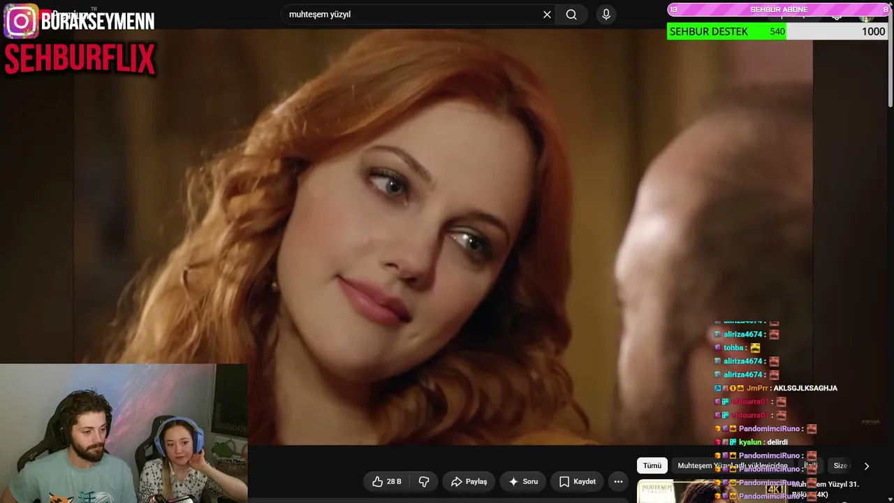Open the three-dot more actions menu
Image resolution: width=894 pixels, height=503 pixels.
pyautogui.click(x=618, y=481)
